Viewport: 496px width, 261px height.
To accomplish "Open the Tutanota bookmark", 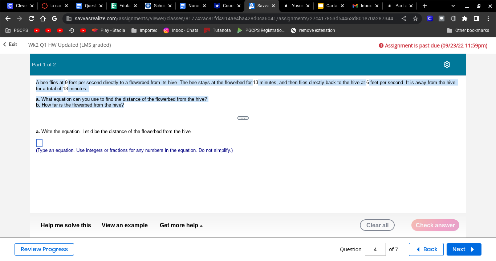I will (217, 30).
